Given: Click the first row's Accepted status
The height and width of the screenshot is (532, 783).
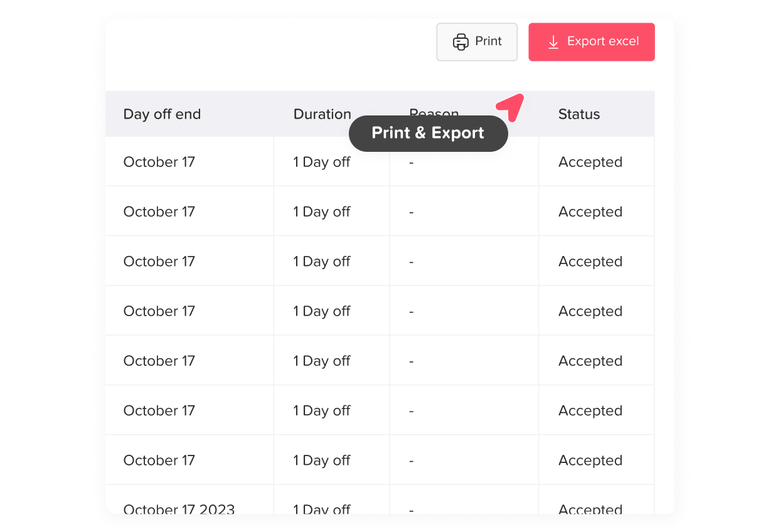Looking at the screenshot, I should (590, 162).
